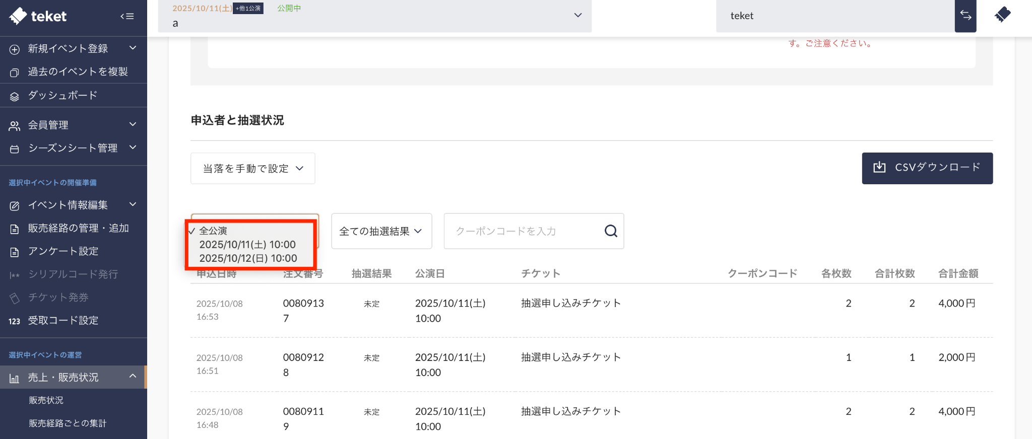Click the search magnifier in coupon code field
The width and height of the screenshot is (1032, 439).
pos(611,231)
